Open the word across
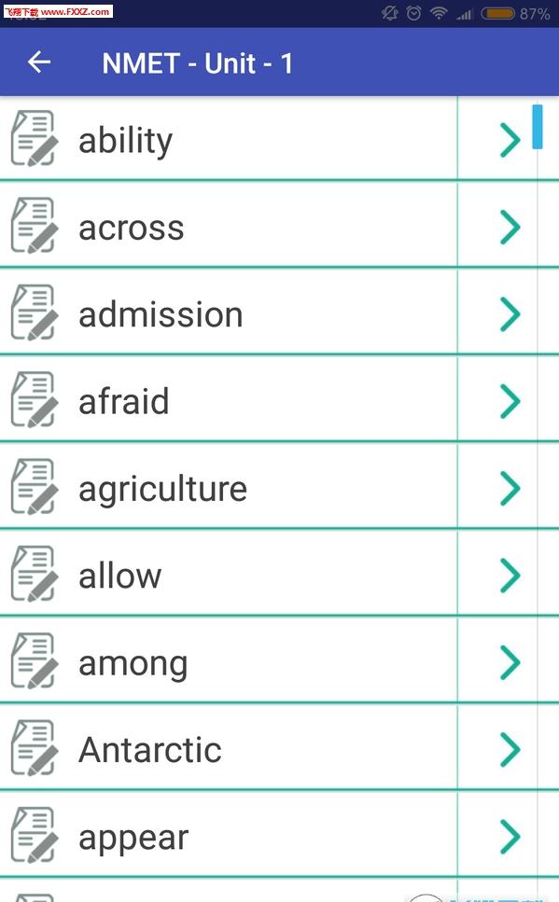559x902 pixels. pos(132,229)
